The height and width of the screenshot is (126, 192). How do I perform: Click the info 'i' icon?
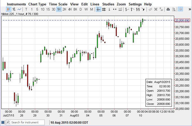click(x=109, y=10)
